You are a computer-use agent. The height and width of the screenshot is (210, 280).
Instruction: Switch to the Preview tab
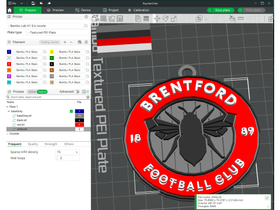55,10
